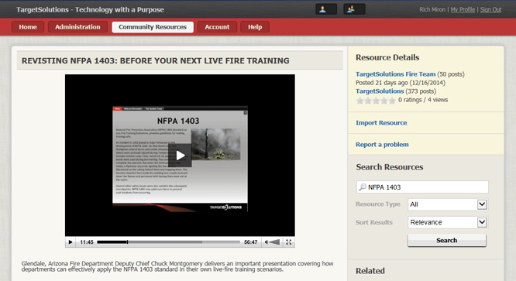Click the Revisting NFPA 1403 page title
This screenshot has width=516, height=281.
[x=155, y=61]
